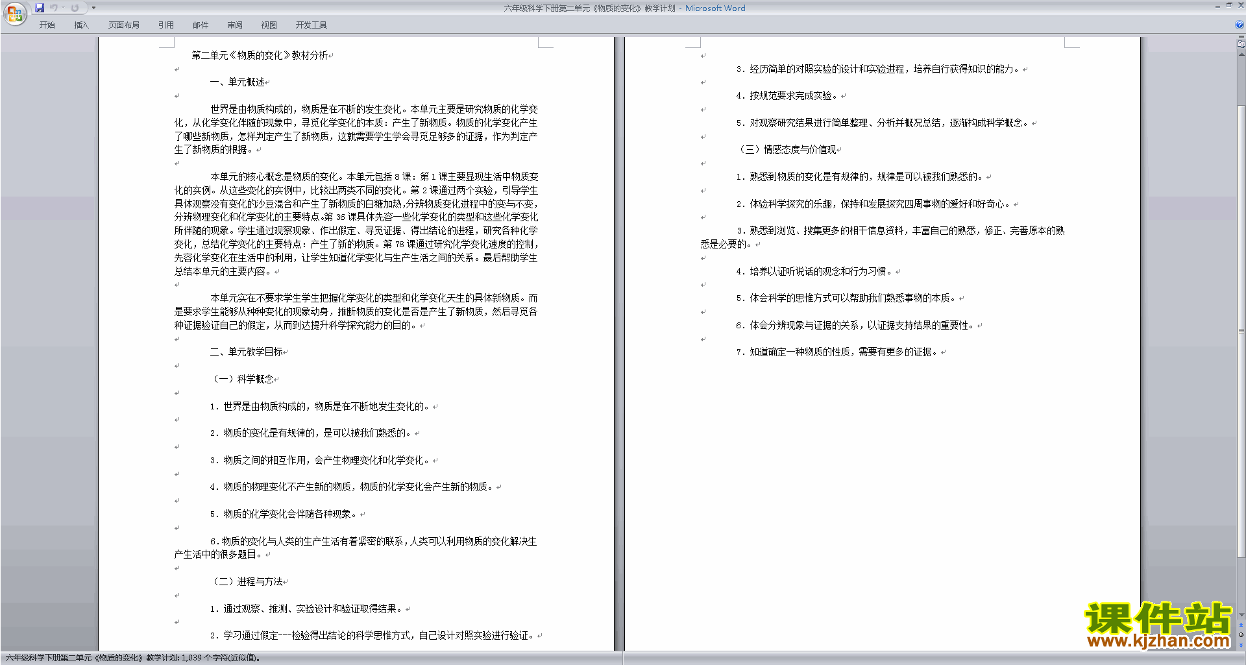Select the 邮件 ribbon tab
This screenshot has width=1246, height=665.
[x=201, y=25]
